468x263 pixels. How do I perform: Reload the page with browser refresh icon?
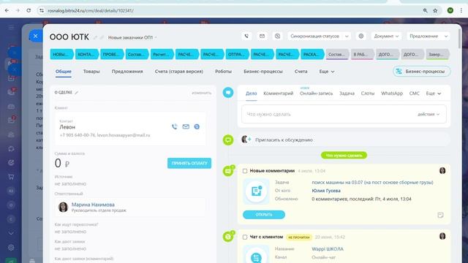[29, 10]
